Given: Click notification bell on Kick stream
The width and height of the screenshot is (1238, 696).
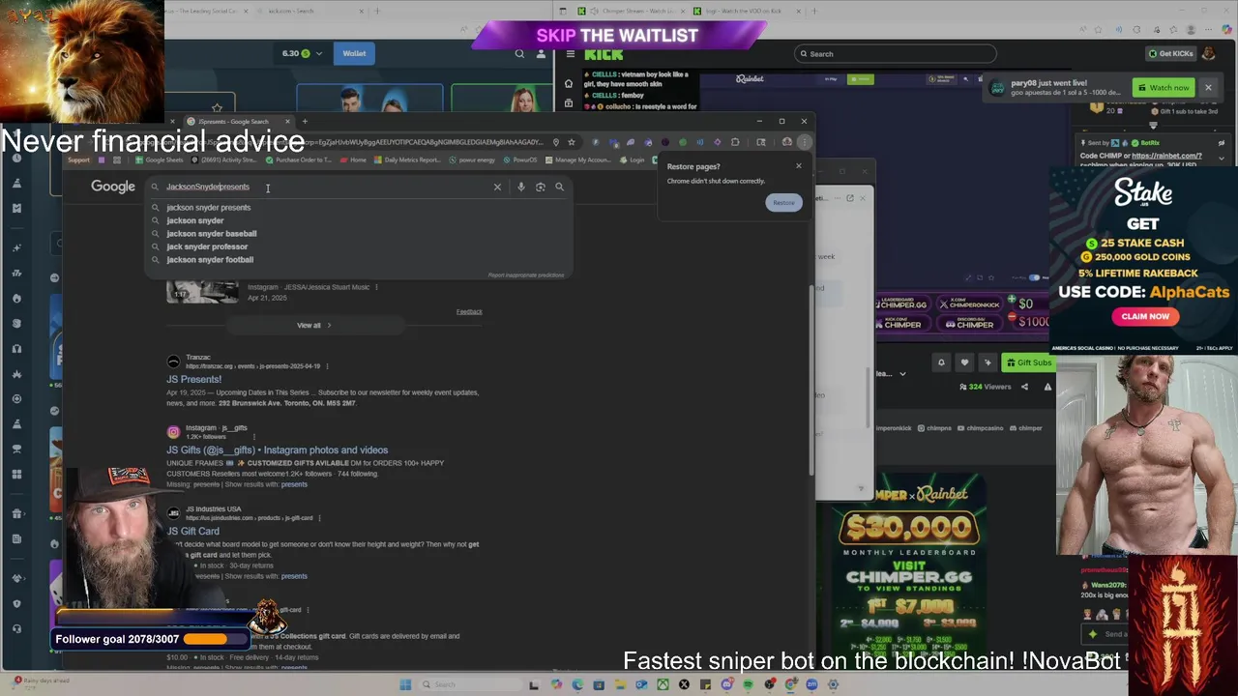Looking at the screenshot, I should (941, 362).
